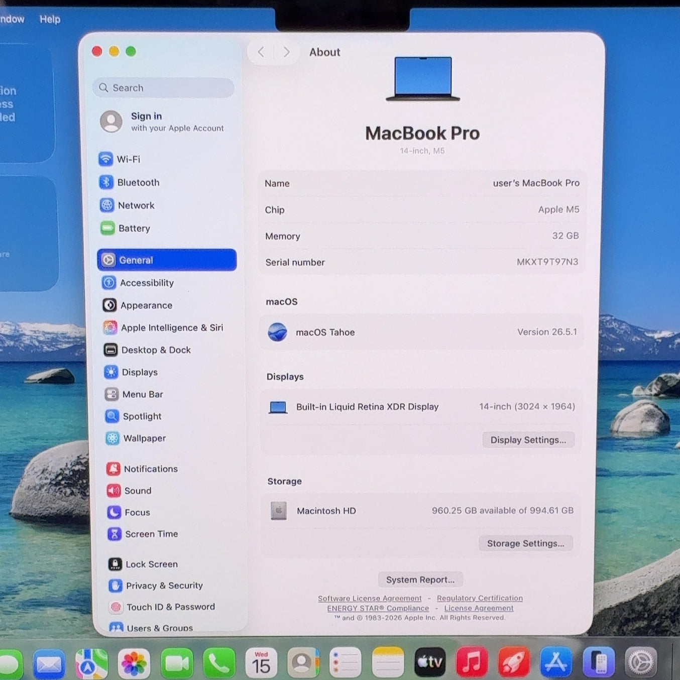Viewport: 680px width, 680px height.
Task: Click the Version 26.5.1 text
Action: click(x=547, y=332)
